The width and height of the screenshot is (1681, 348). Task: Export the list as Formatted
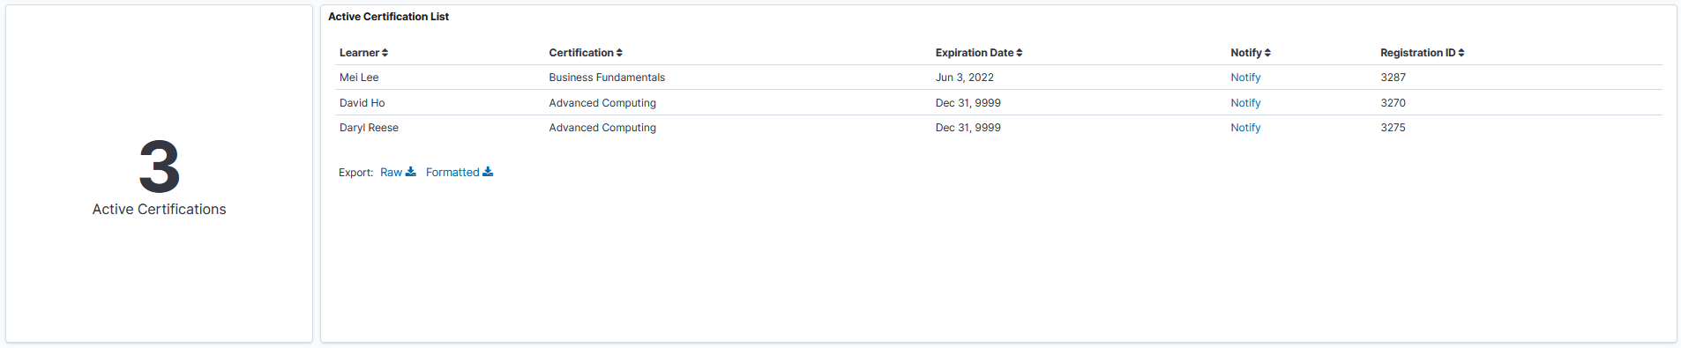pos(459,172)
